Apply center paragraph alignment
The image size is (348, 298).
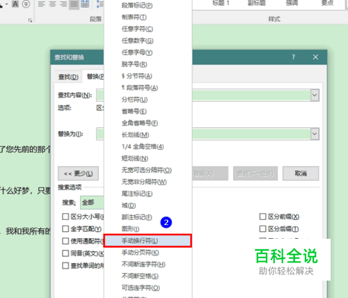(52, 4)
